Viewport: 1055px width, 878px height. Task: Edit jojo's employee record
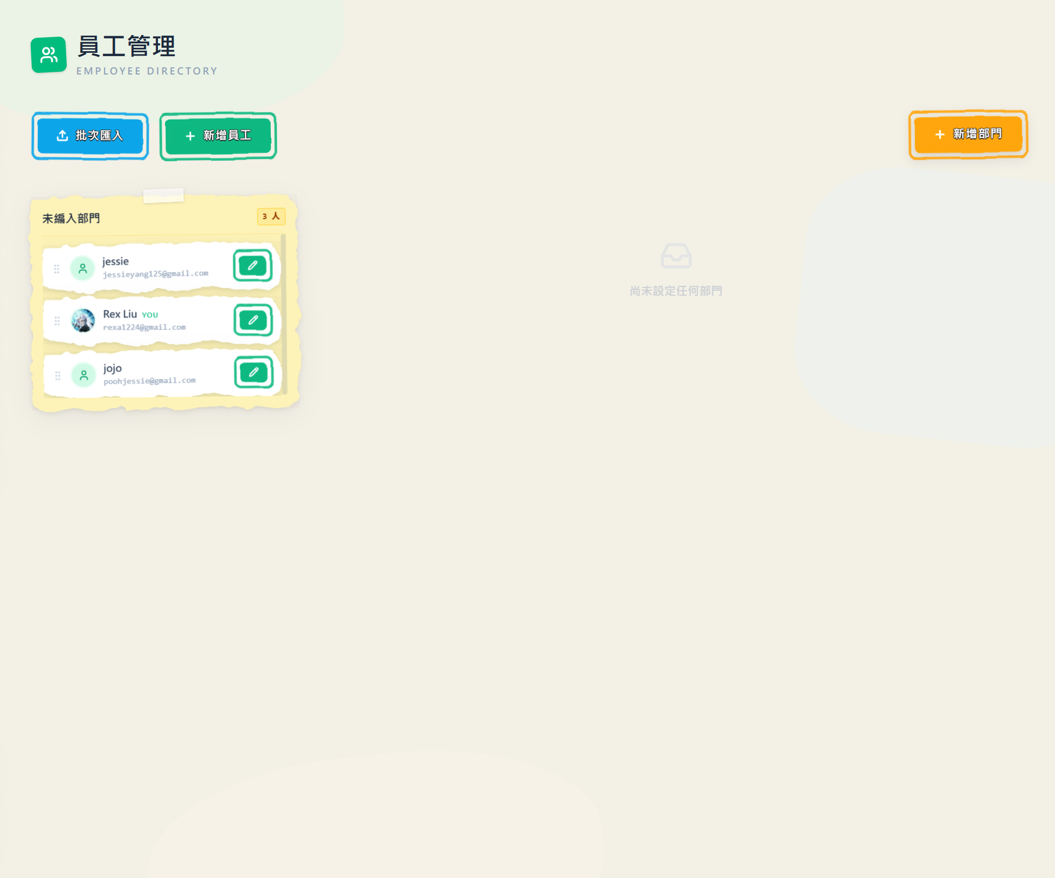(x=254, y=372)
